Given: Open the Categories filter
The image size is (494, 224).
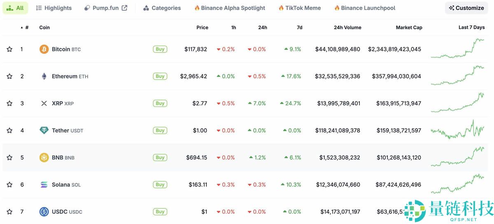Looking at the screenshot, I should click(162, 8).
